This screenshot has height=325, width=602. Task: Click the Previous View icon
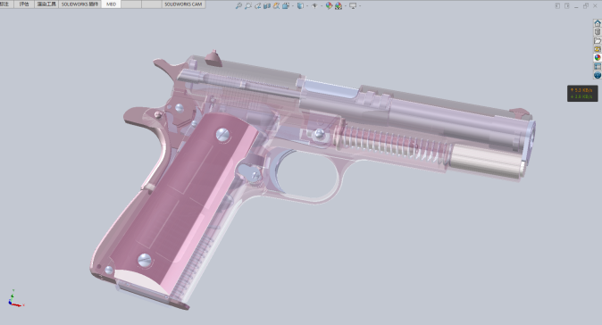[x=257, y=5]
